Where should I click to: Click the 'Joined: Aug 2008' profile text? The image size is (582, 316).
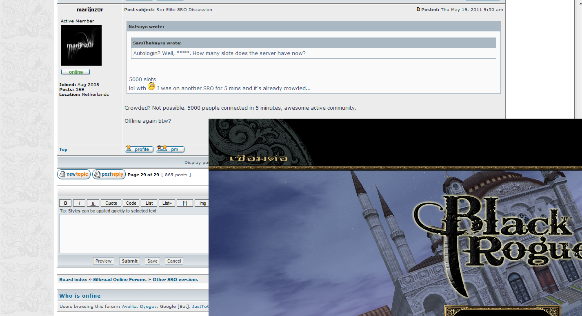click(79, 84)
